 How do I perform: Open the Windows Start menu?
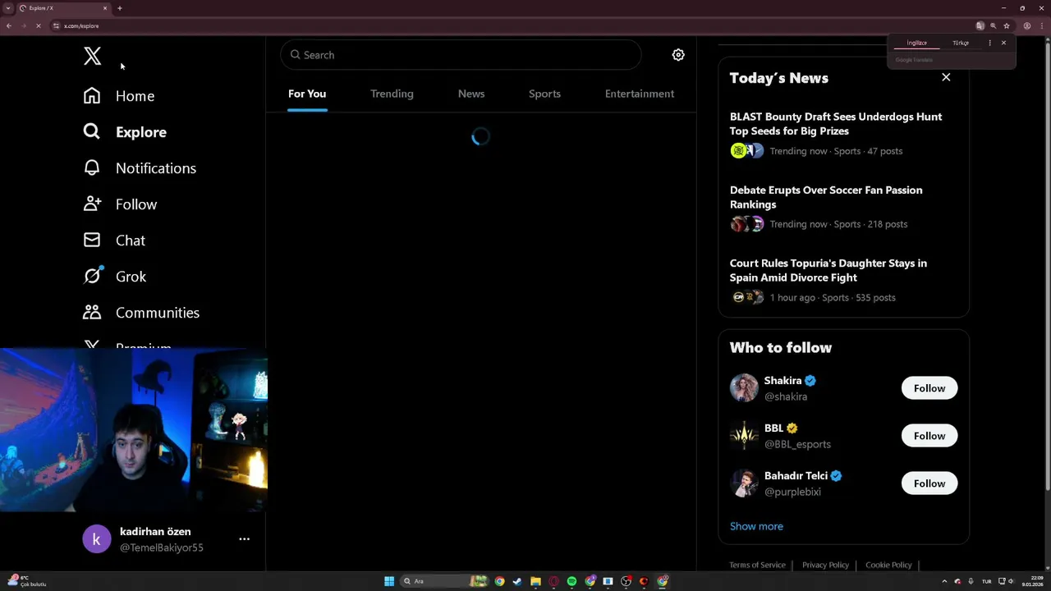(x=389, y=581)
